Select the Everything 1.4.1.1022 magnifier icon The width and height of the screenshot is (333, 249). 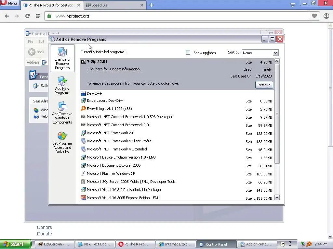83,109
